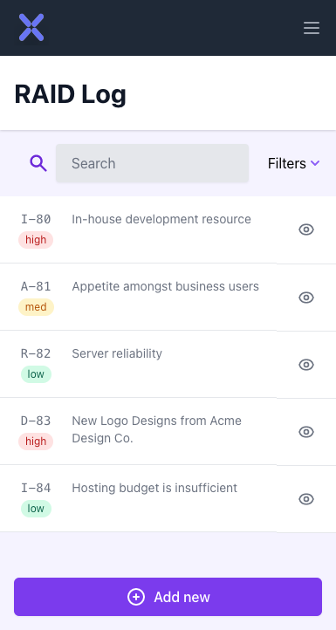Viewport: 336px width, 630px height.
Task: Select the high badge under I-80
Action: pyautogui.click(x=36, y=240)
